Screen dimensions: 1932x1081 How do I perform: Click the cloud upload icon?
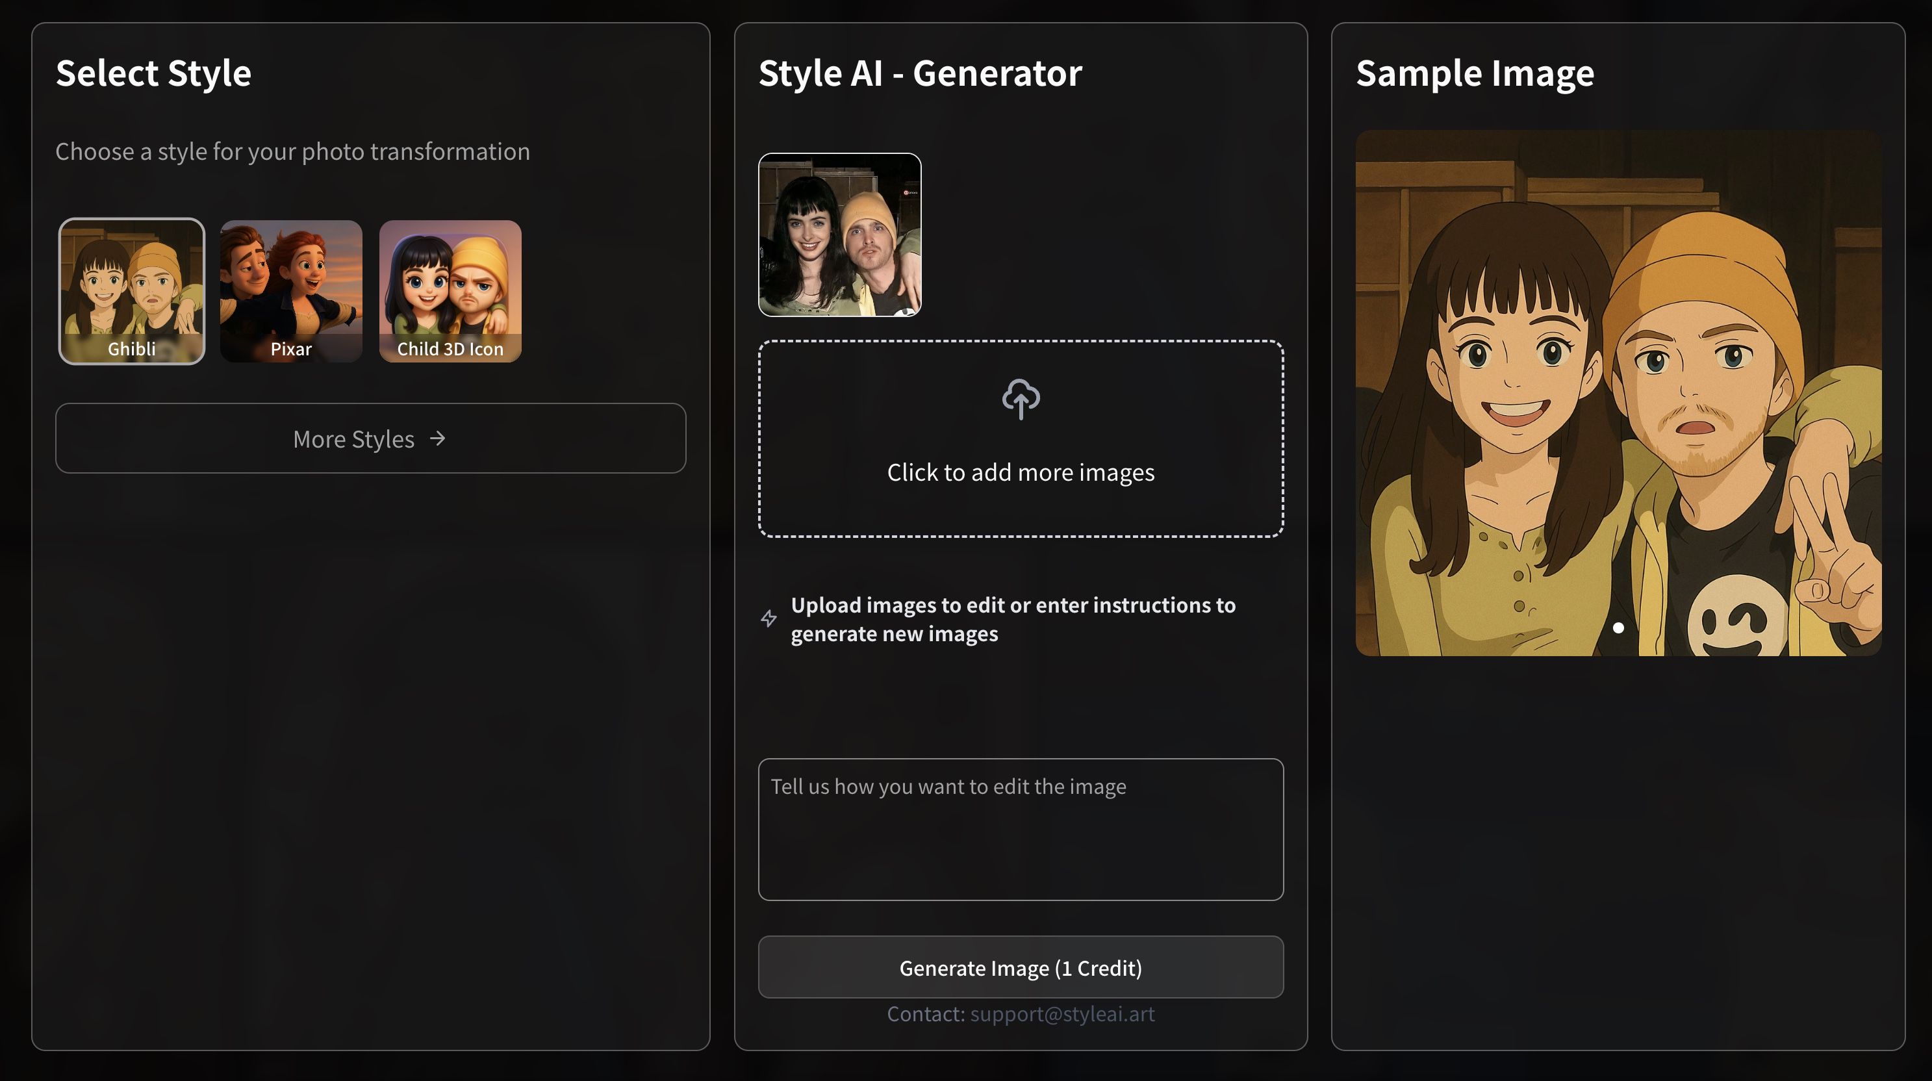(1021, 399)
